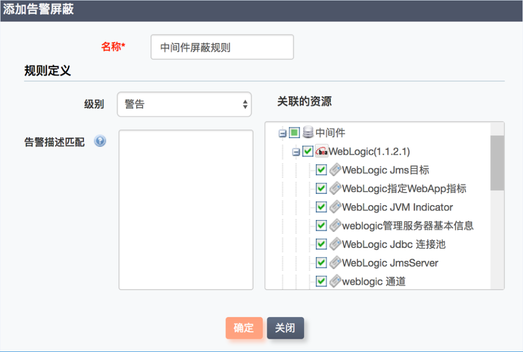This screenshot has height=352, width=523.
Task: Click the help icon beside 告警描述匹配
Action: 100,141
